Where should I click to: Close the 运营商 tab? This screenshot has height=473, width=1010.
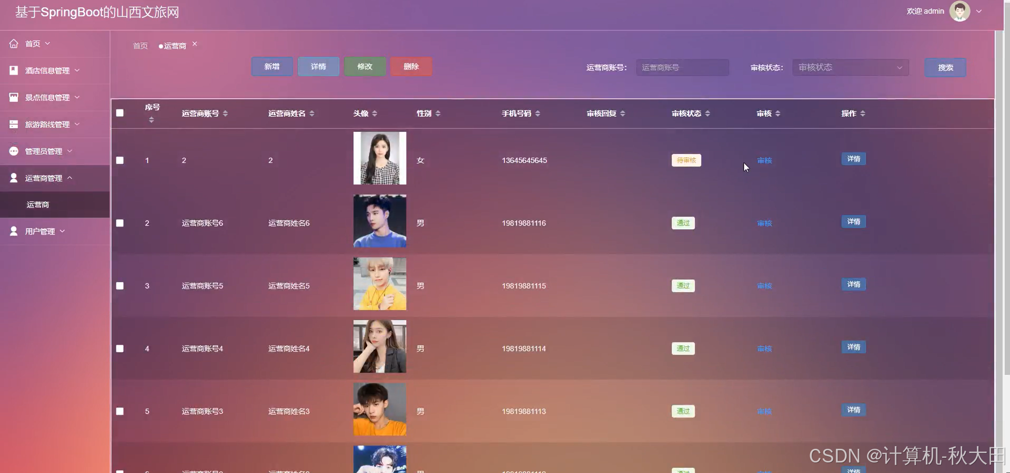pyautogui.click(x=195, y=44)
